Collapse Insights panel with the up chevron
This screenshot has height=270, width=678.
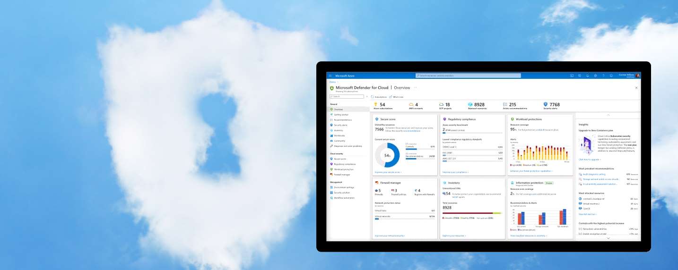point(608,115)
